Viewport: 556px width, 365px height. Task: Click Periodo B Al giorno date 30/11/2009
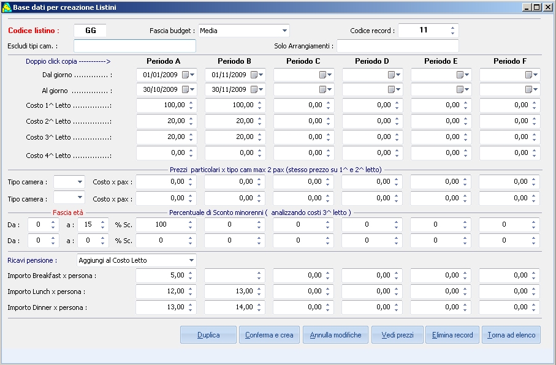[229, 89]
